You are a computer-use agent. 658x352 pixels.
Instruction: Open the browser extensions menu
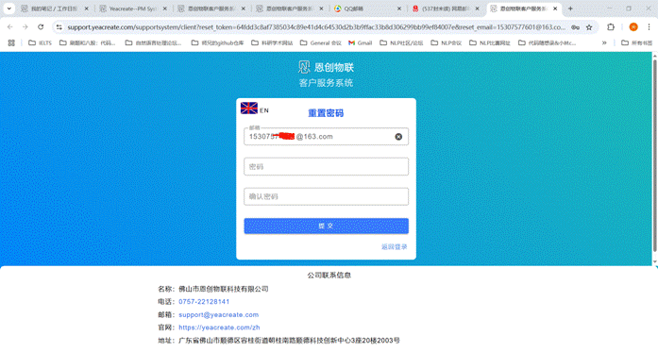point(611,27)
